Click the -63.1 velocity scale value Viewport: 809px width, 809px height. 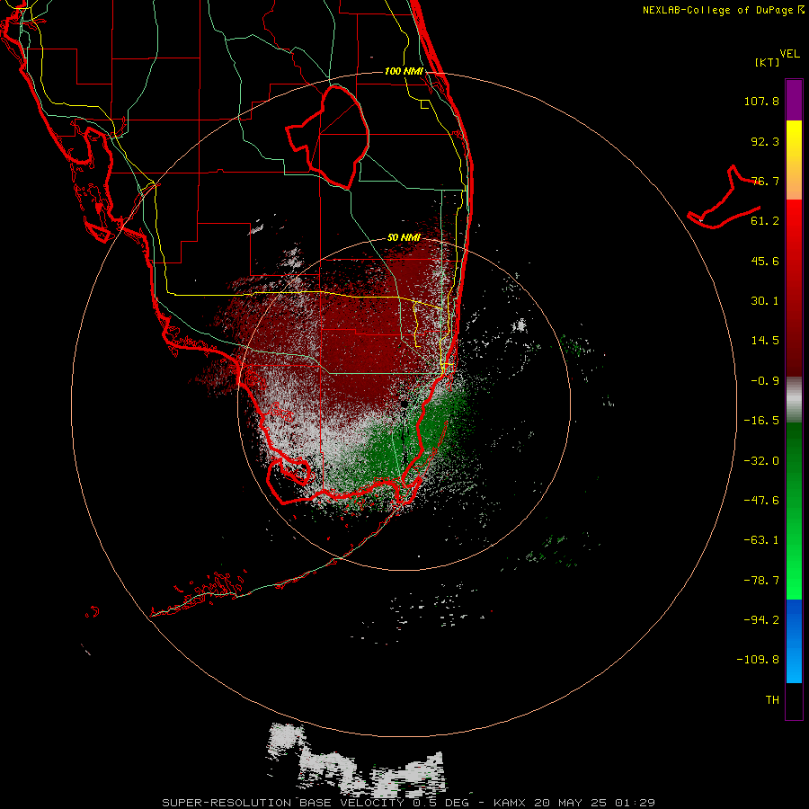[761, 540]
